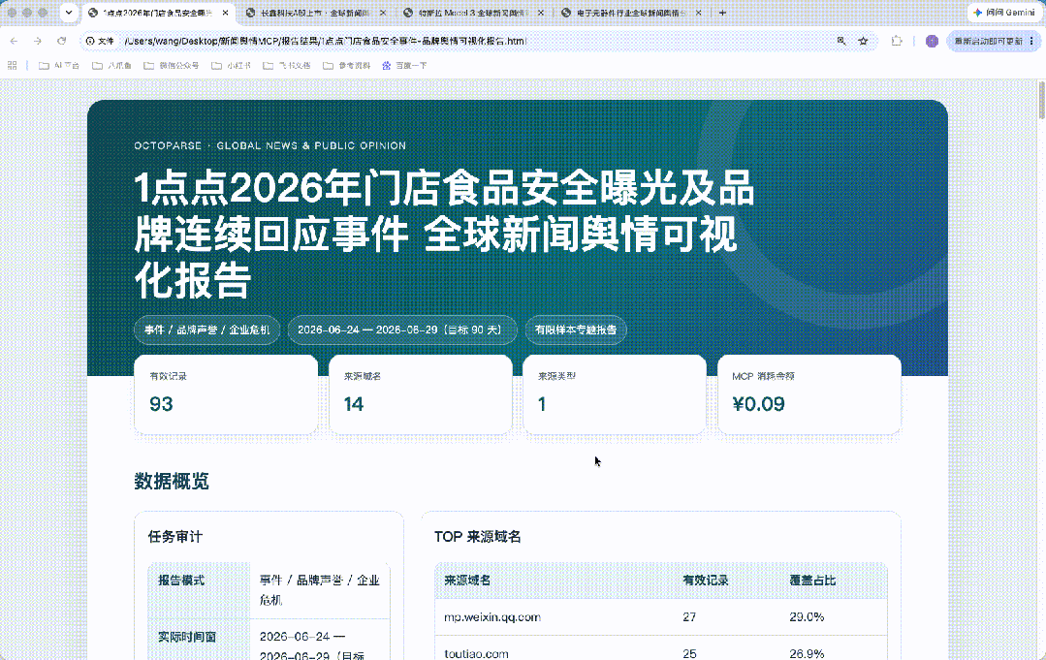Screen dimensions: 1046x660
Task: Reload the current page
Action: 62,42
